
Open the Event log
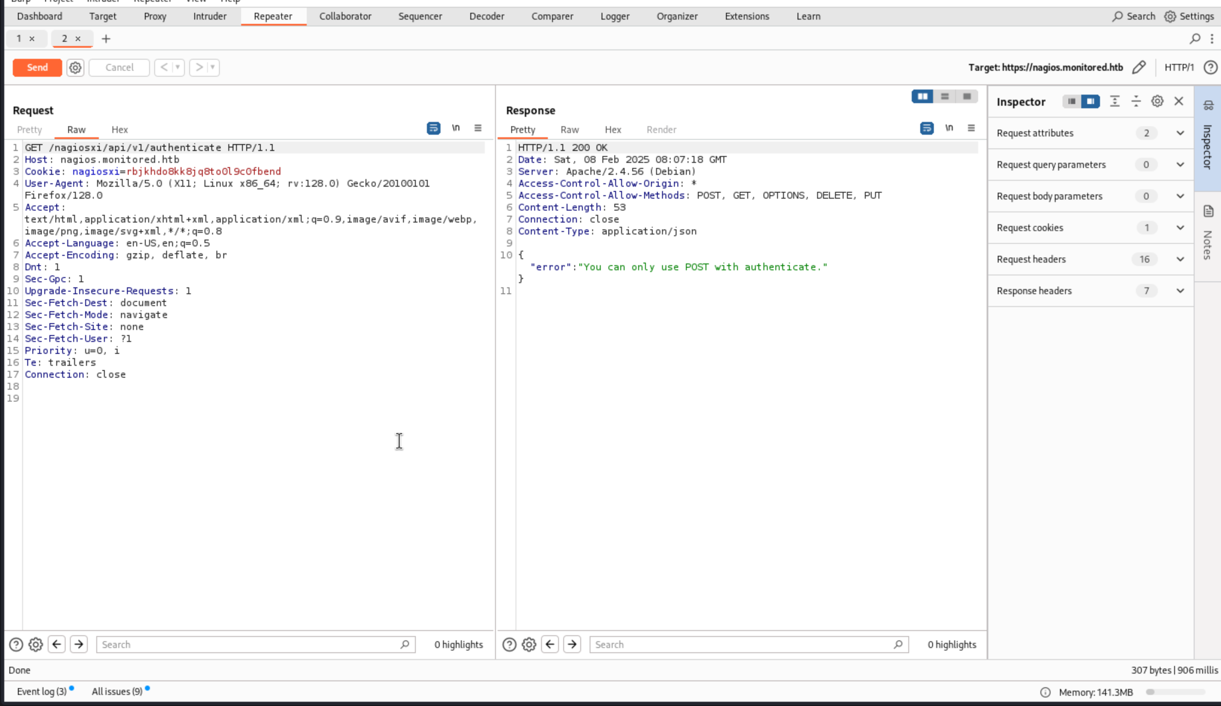tap(42, 692)
